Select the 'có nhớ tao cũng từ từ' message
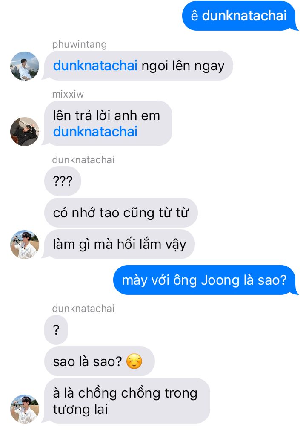Viewport: 306px width, 430px height. [121, 213]
